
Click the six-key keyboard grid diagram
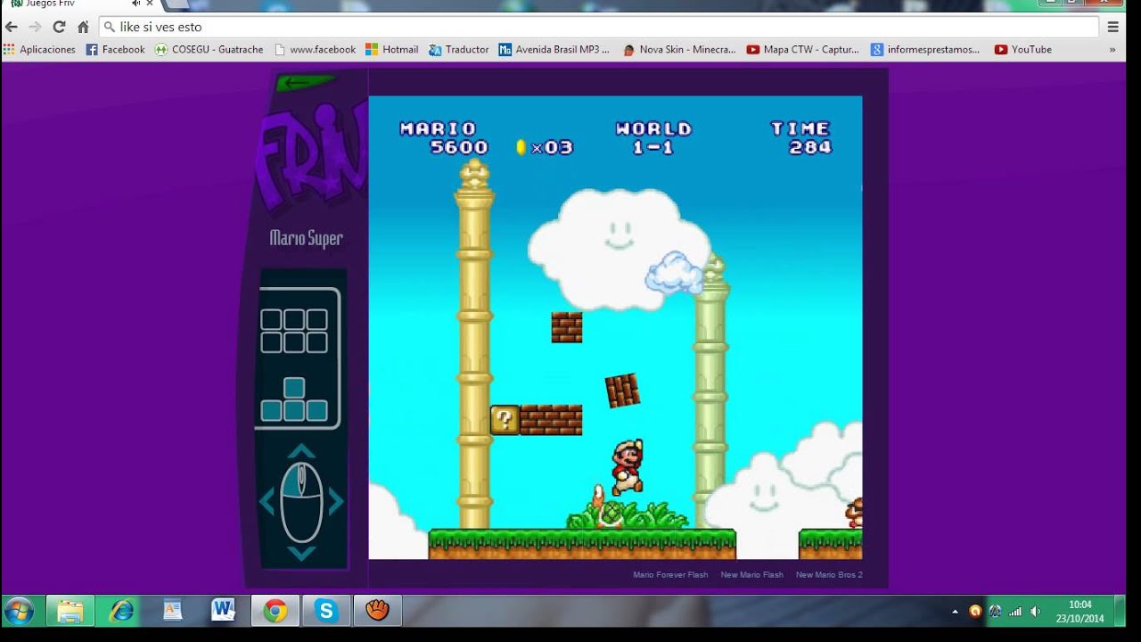(294, 331)
